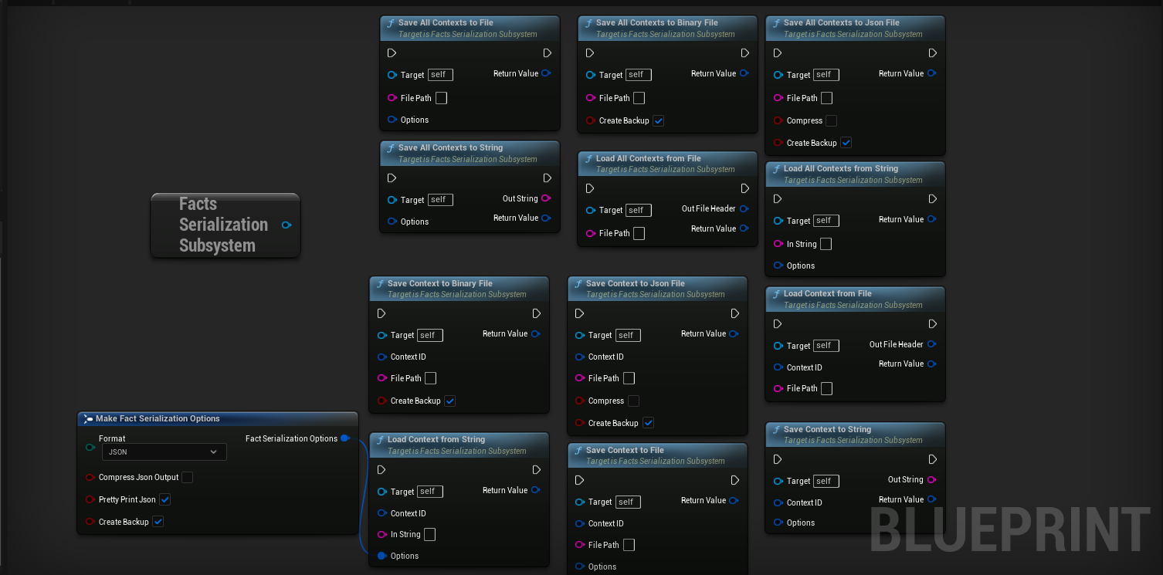Click Out File Header pin of Load Context from File
This screenshot has width=1163, height=575.
931,344
